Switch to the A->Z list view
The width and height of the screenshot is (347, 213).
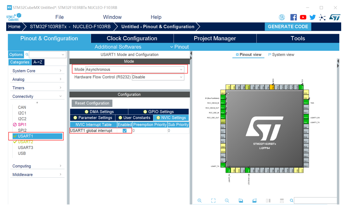point(38,62)
